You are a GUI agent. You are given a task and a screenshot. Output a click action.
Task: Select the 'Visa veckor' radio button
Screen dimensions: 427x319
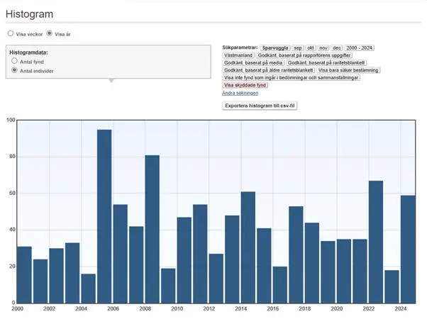pyautogui.click(x=10, y=33)
